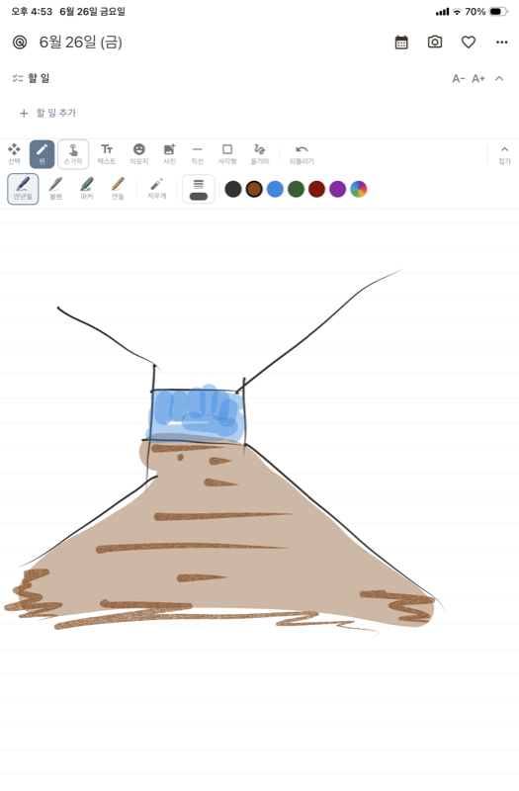Collapse the 할 일 section chevron
This screenshot has width=519, height=791.
tap(499, 78)
